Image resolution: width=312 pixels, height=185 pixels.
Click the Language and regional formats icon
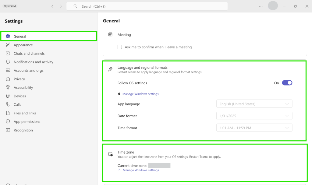click(x=110, y=69)
